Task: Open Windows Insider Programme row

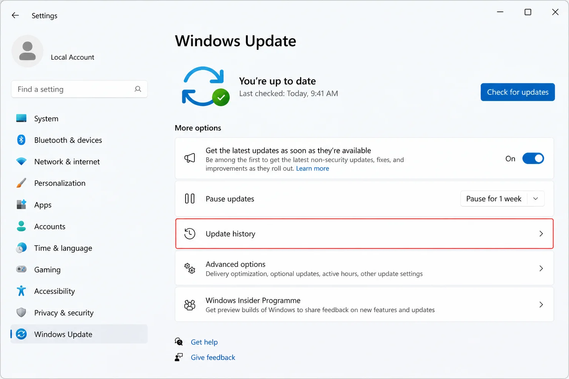Action: pos(365,305)
